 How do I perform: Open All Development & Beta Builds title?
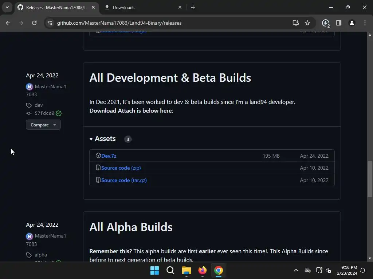tap(170, 78)
